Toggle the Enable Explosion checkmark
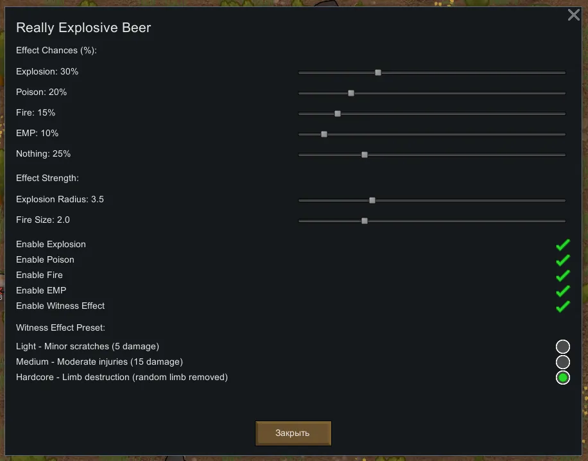The image size is (588, 461). point(563,245)
